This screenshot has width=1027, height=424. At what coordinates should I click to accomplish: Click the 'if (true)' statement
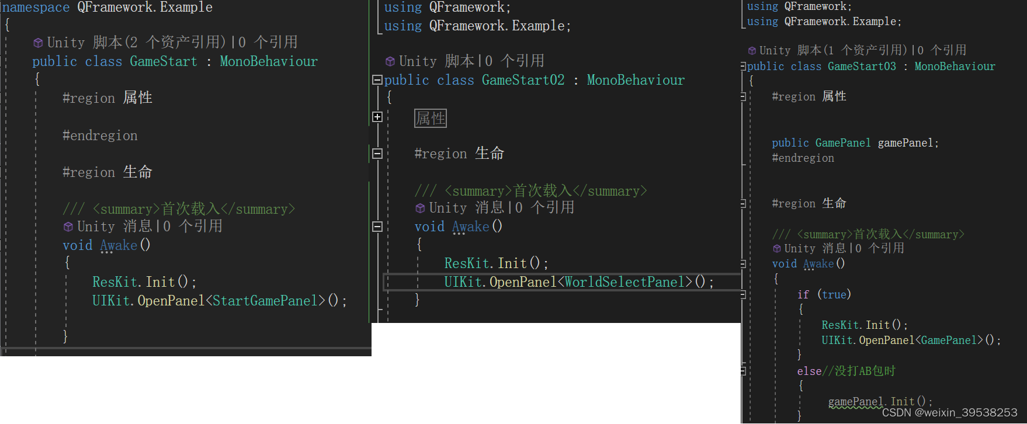(824, 295)
